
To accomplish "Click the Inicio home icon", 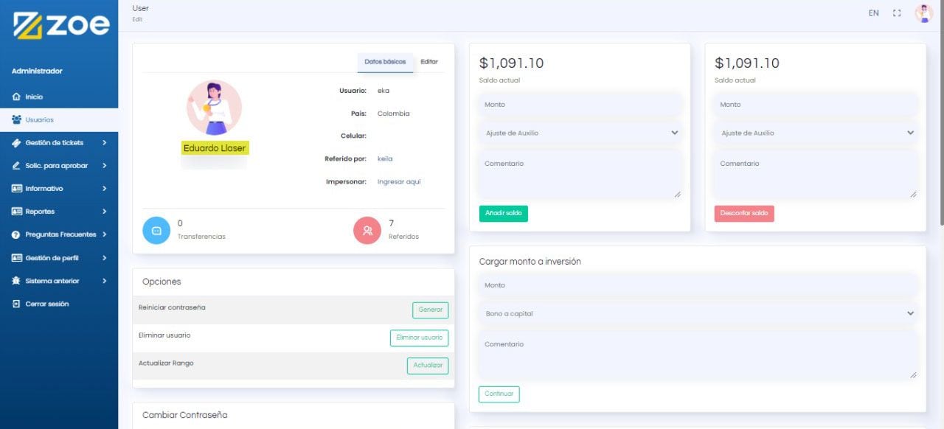I will click(16, 97).
